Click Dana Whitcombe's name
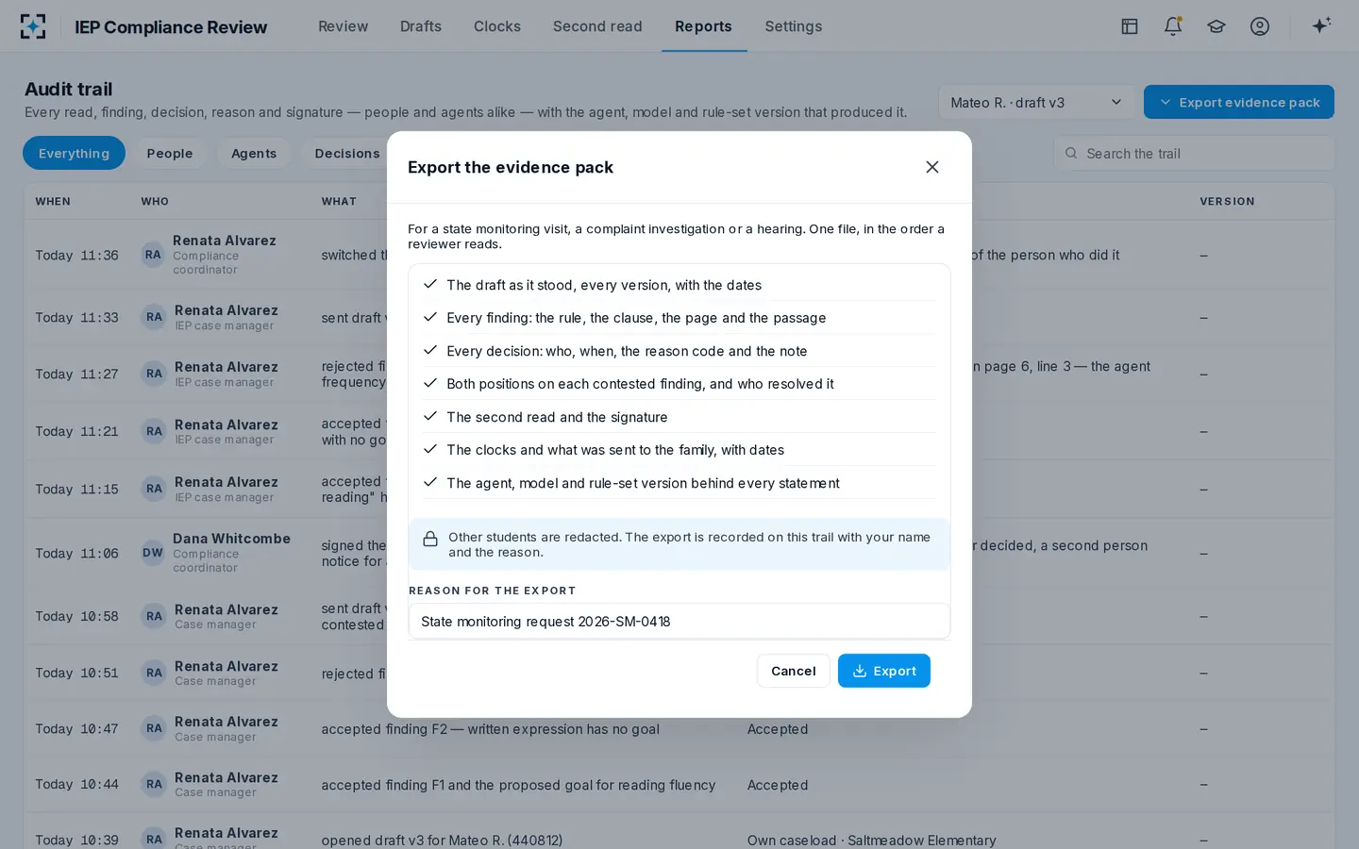This screenshot has width=1359, height=849. tap(231, 538)
